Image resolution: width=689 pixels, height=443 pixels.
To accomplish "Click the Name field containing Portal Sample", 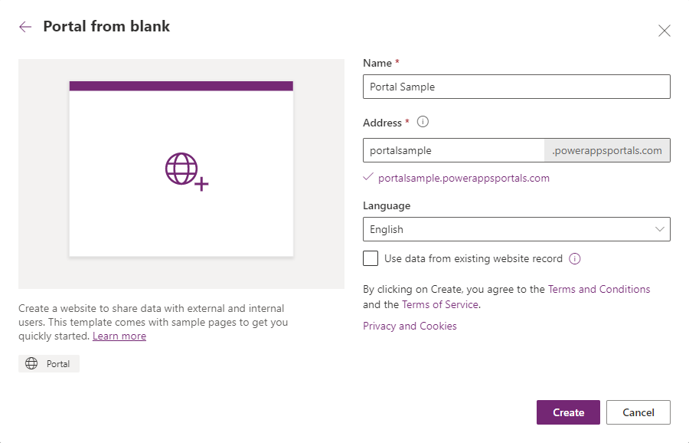I will pyautogui.click(x=516, y=87).
